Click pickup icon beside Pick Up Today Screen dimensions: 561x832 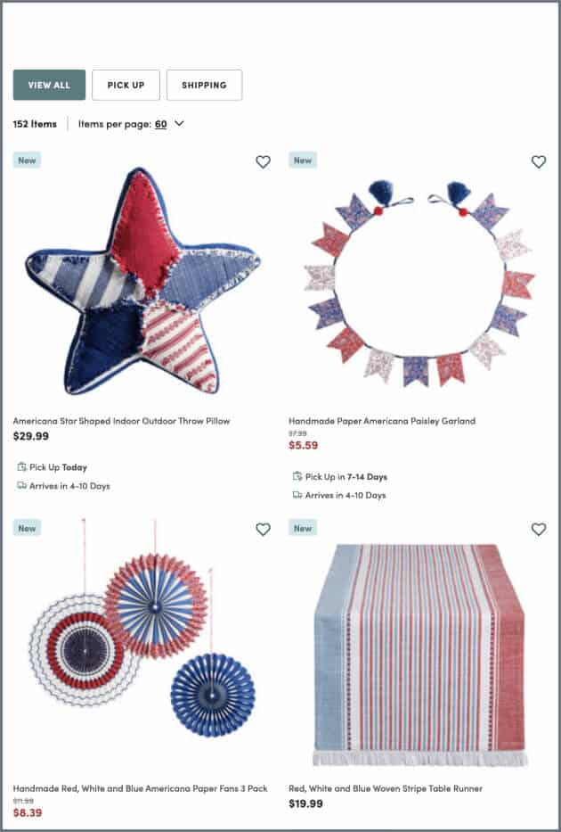(x=21, y=467)
